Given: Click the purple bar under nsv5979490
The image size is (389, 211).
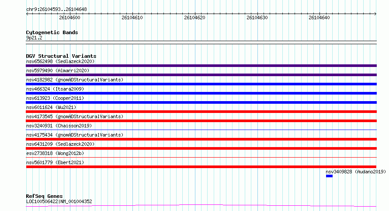Looking at the screenshot, I should [x=201, y=75].
